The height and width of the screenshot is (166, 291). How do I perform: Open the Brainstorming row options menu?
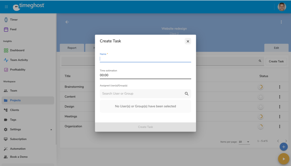[280, 87]
